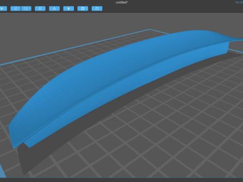This screenshot has width=243, height=182.
Task: Click the square frame toolbar icon
Action: 83,9
